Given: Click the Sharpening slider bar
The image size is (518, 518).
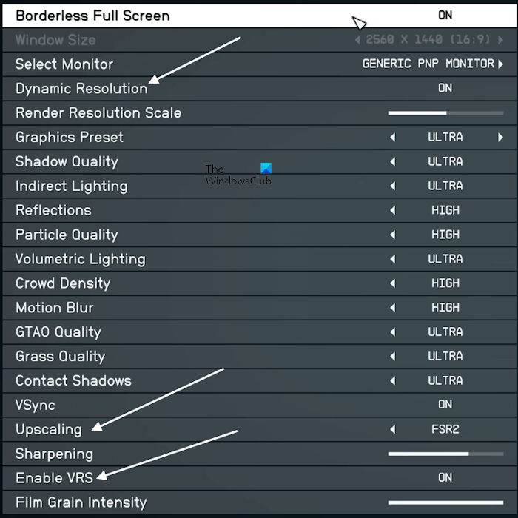Looking at the screenshot, I should coord(445,454).
